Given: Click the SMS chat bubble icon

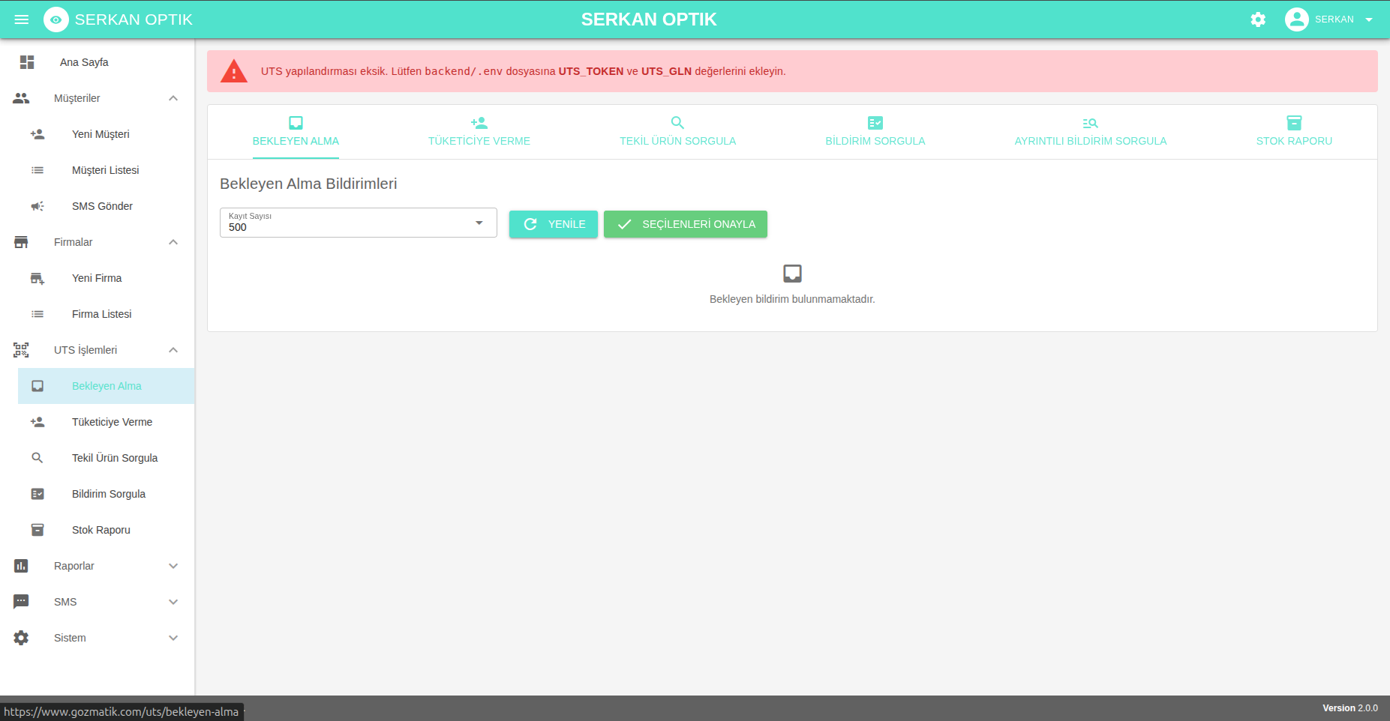Looking at the screenshot, I should click(x=21, y=602).
